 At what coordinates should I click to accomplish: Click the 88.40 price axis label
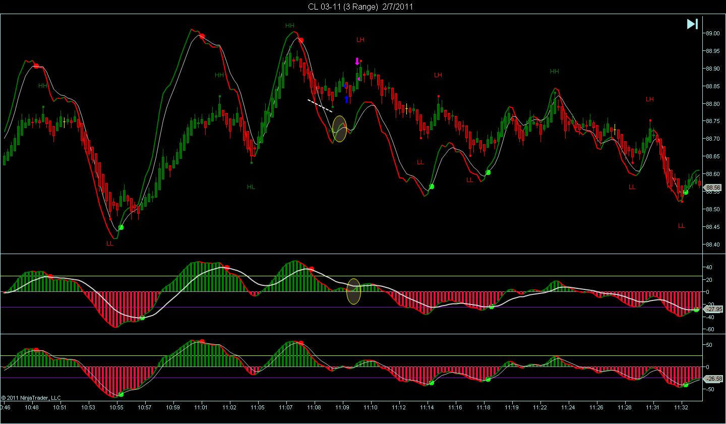(712, 245)
